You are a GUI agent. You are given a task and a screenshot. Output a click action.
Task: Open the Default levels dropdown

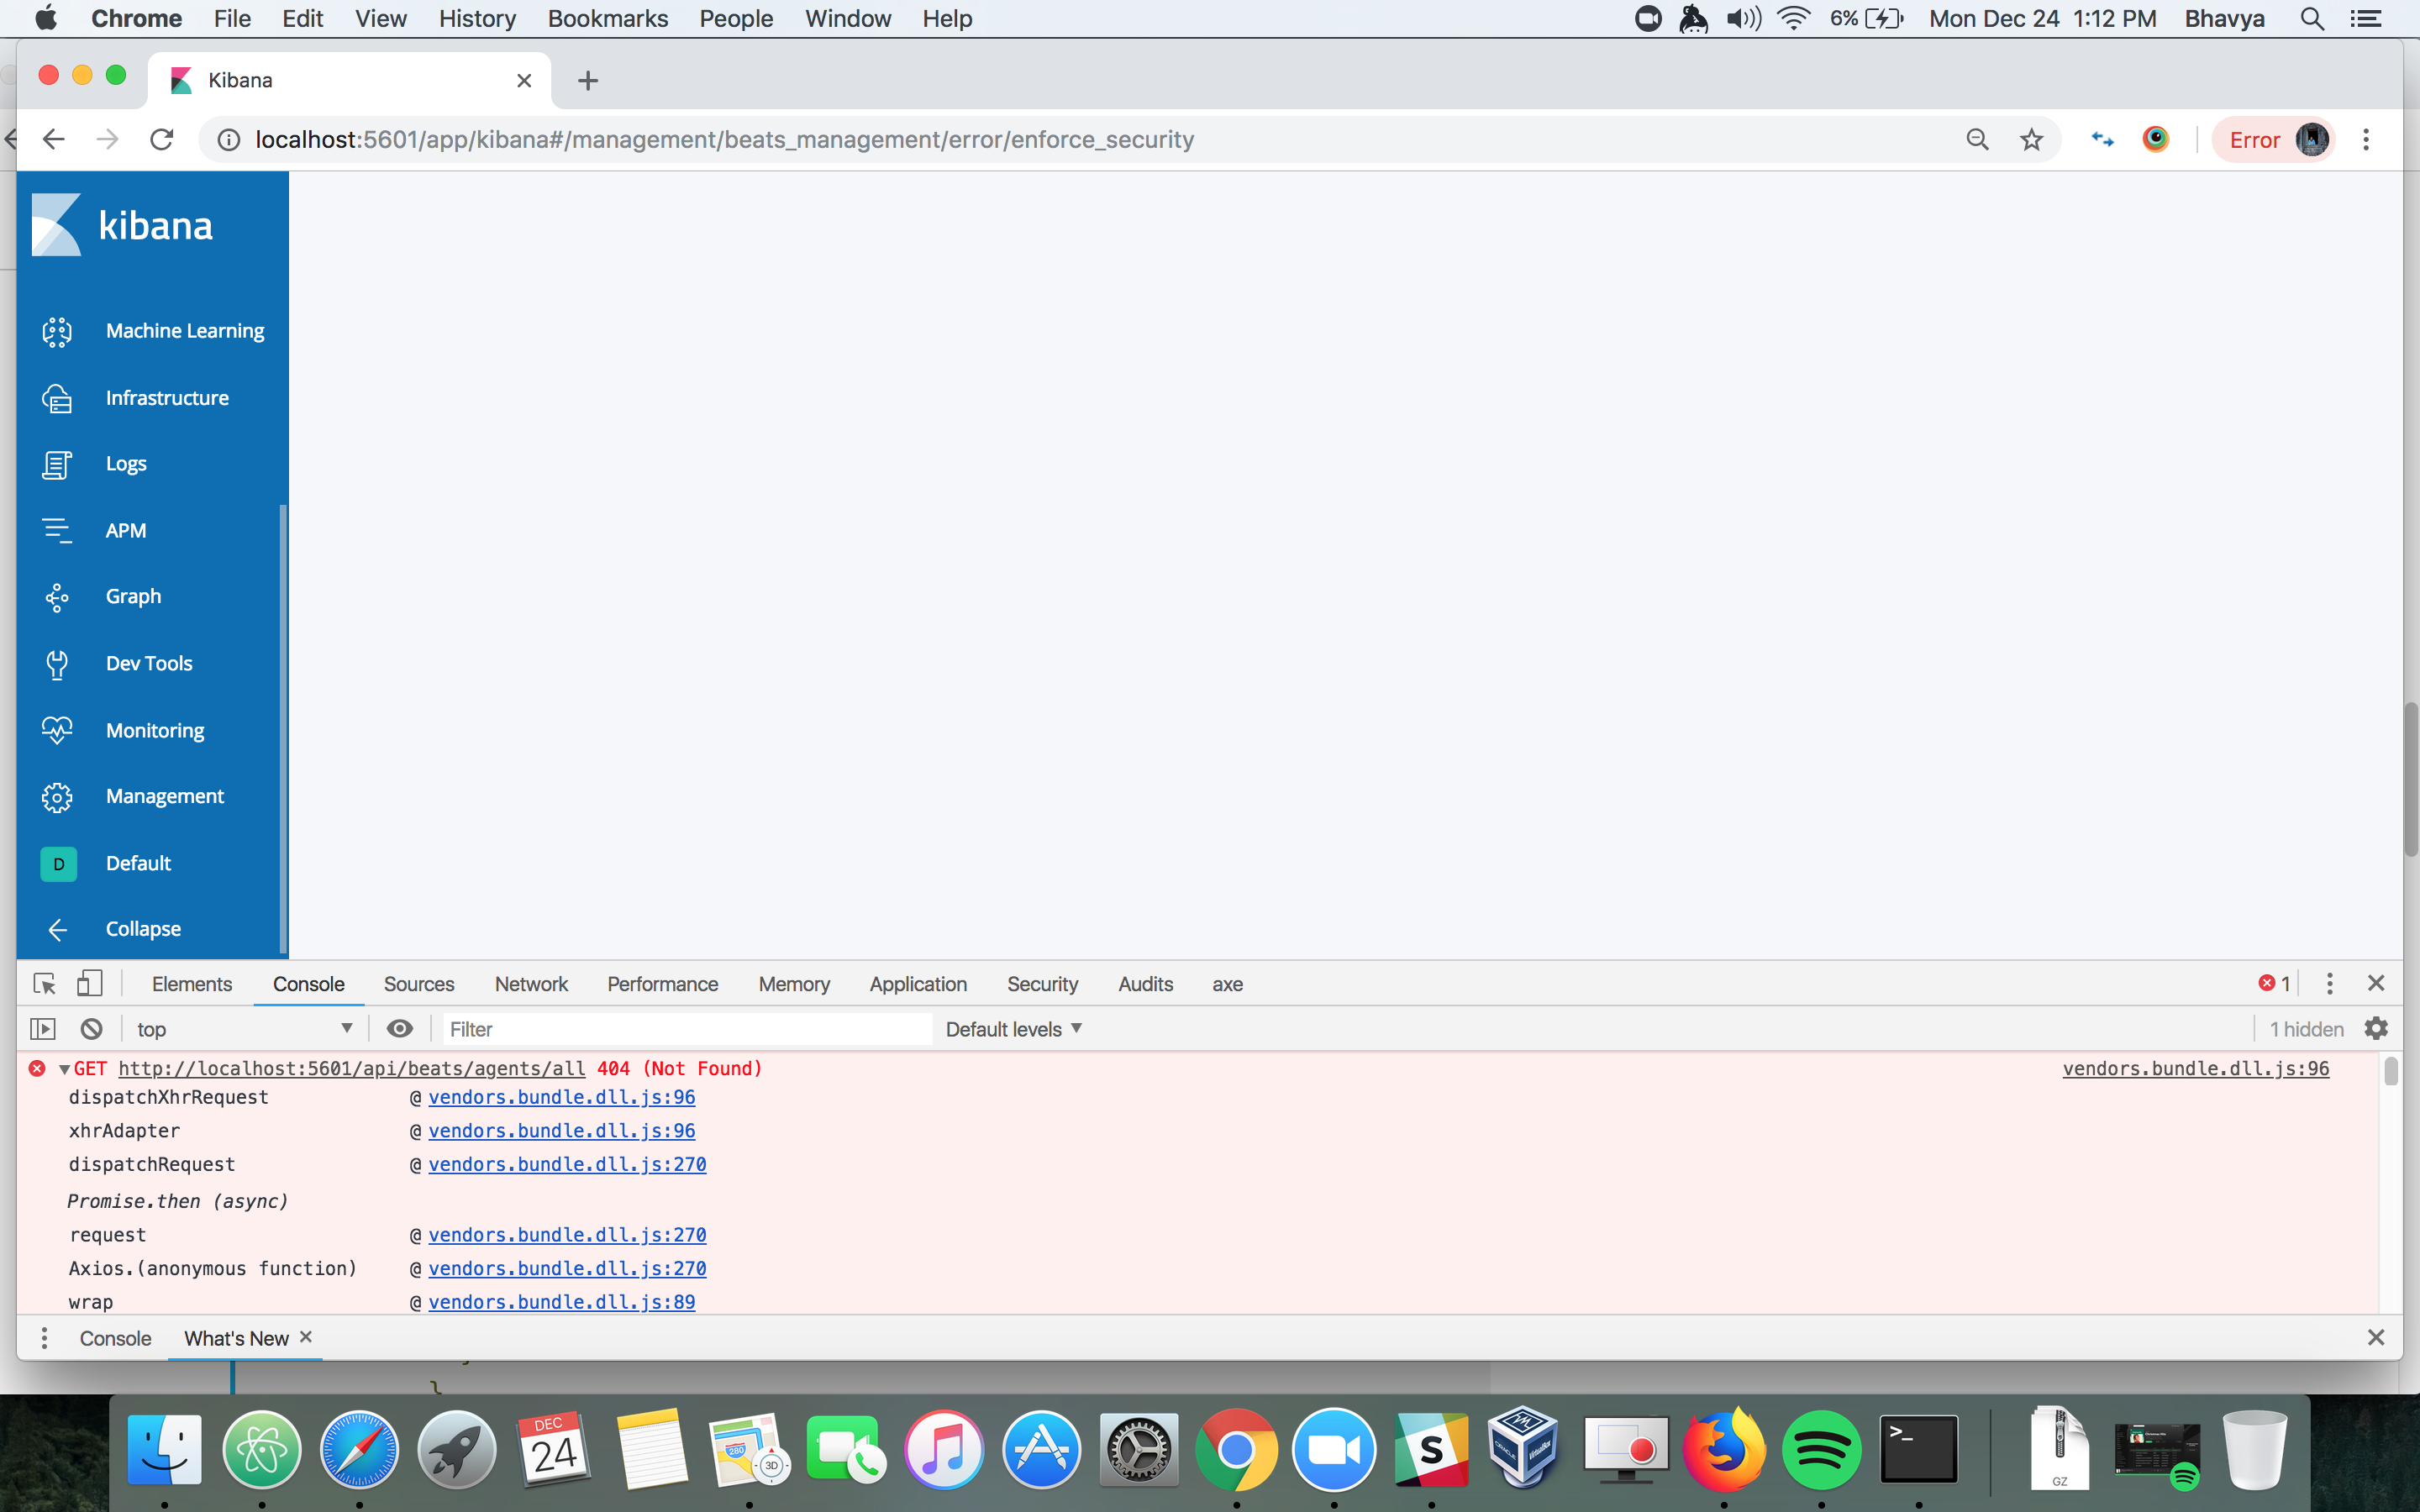(1013, 1028)
